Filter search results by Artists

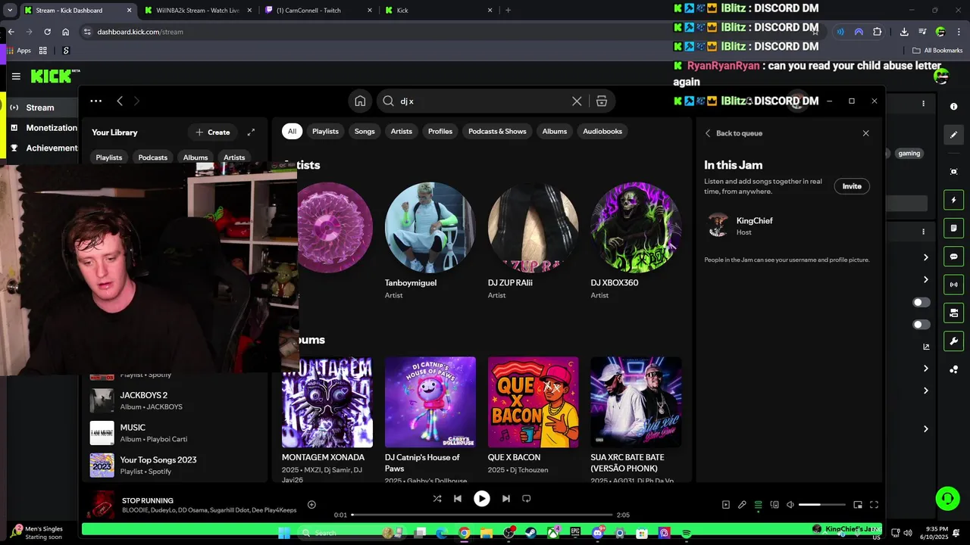point(402,131)
